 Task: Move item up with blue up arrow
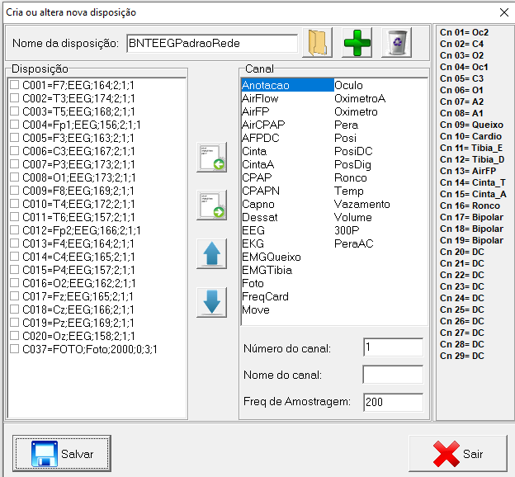[x=211, y=253]
